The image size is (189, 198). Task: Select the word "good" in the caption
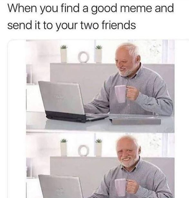click(x=104, y=9)
